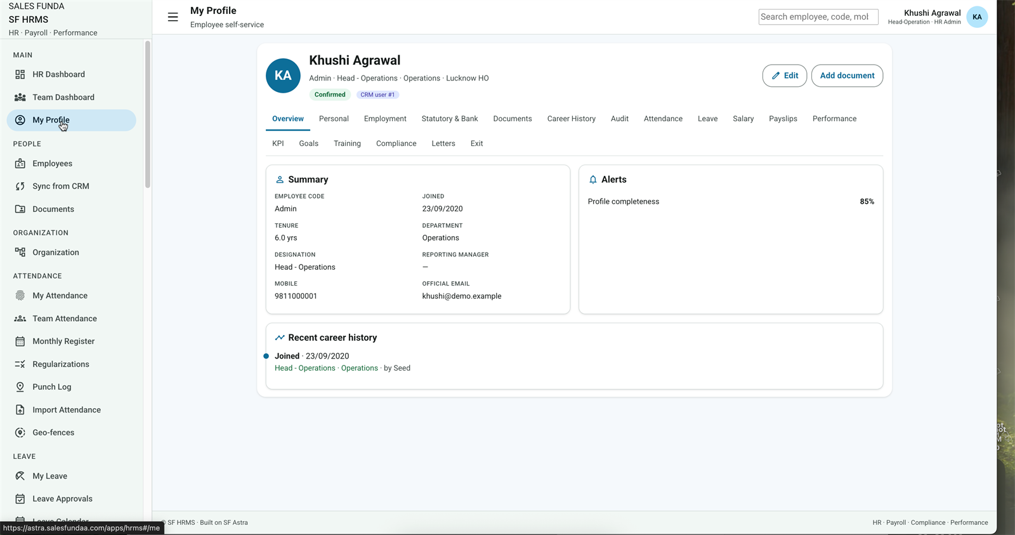Toggle the hamburger menu icon

(x=173, y=17)
